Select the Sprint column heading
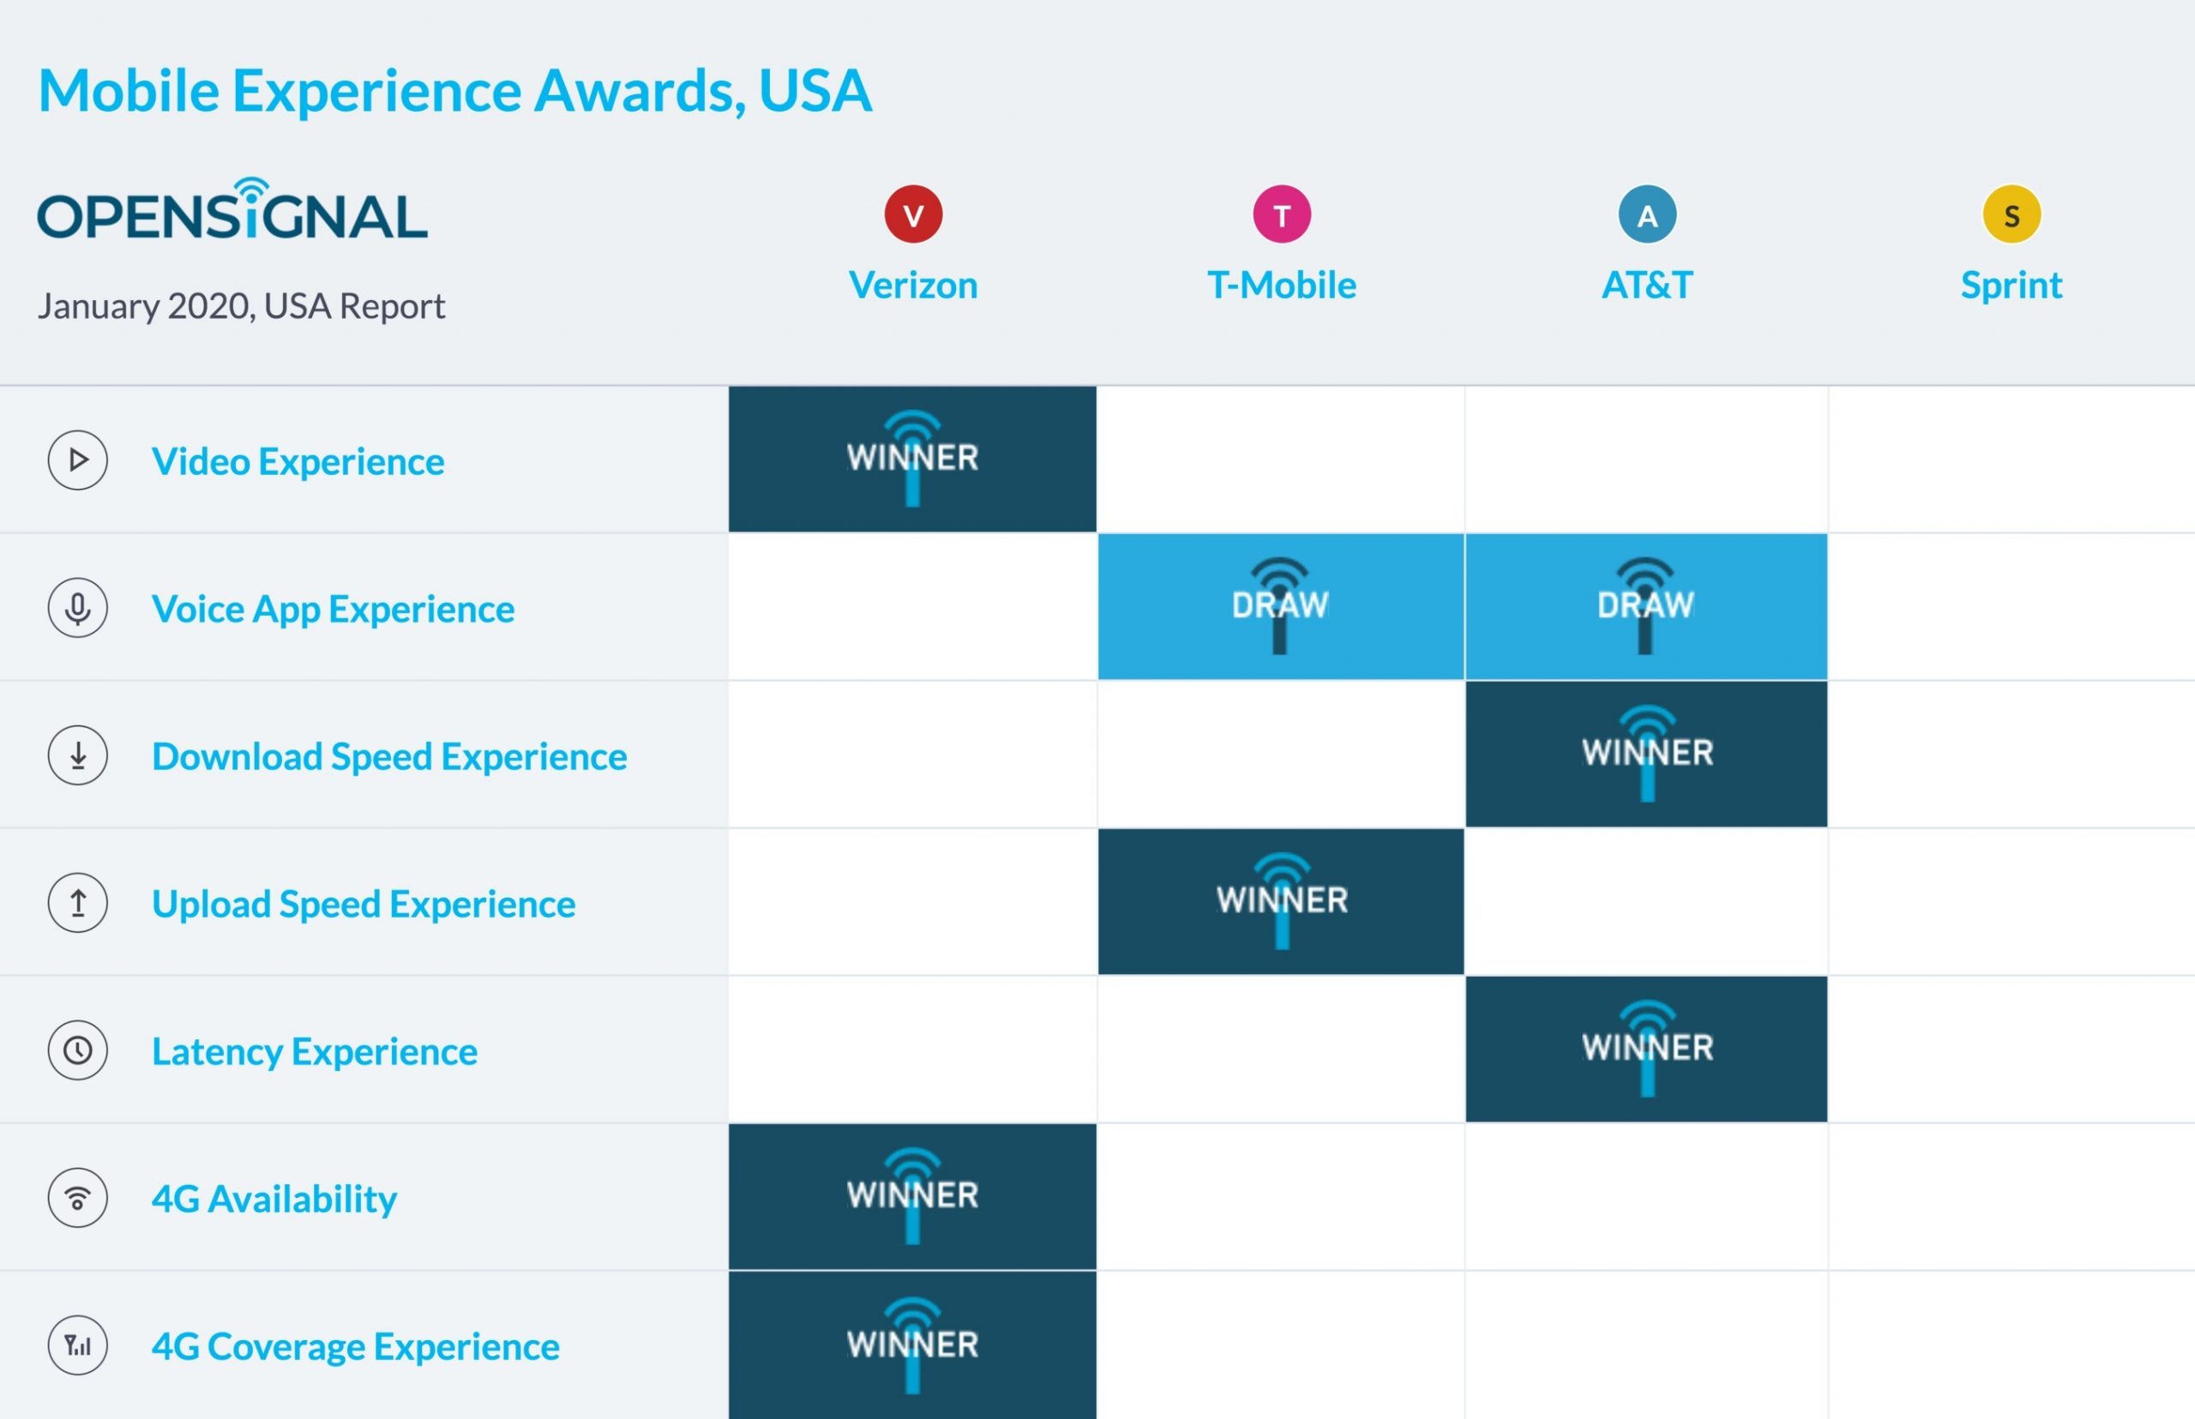The width and height of the screenshot is (2195, 1419). pos(2011,286)
